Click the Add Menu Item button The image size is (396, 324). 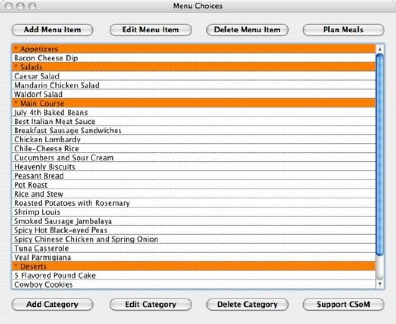(52, 30)
